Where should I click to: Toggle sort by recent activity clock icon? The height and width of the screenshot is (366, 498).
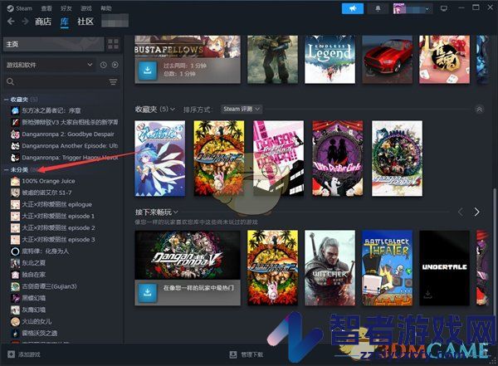104,65
